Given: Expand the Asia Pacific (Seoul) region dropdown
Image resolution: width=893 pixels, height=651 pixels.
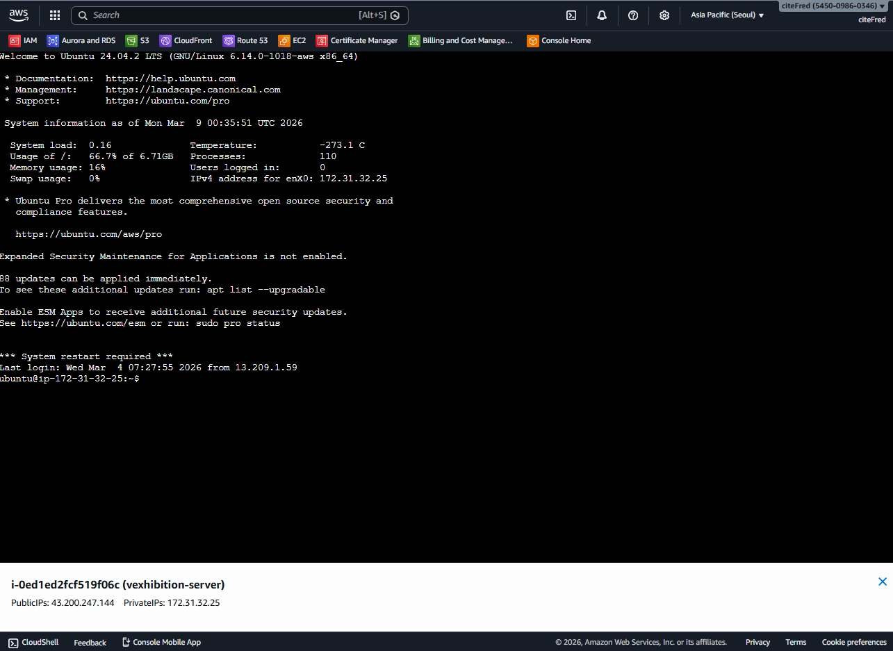Looking at the screenshot, I should click(x=727, y=15).
